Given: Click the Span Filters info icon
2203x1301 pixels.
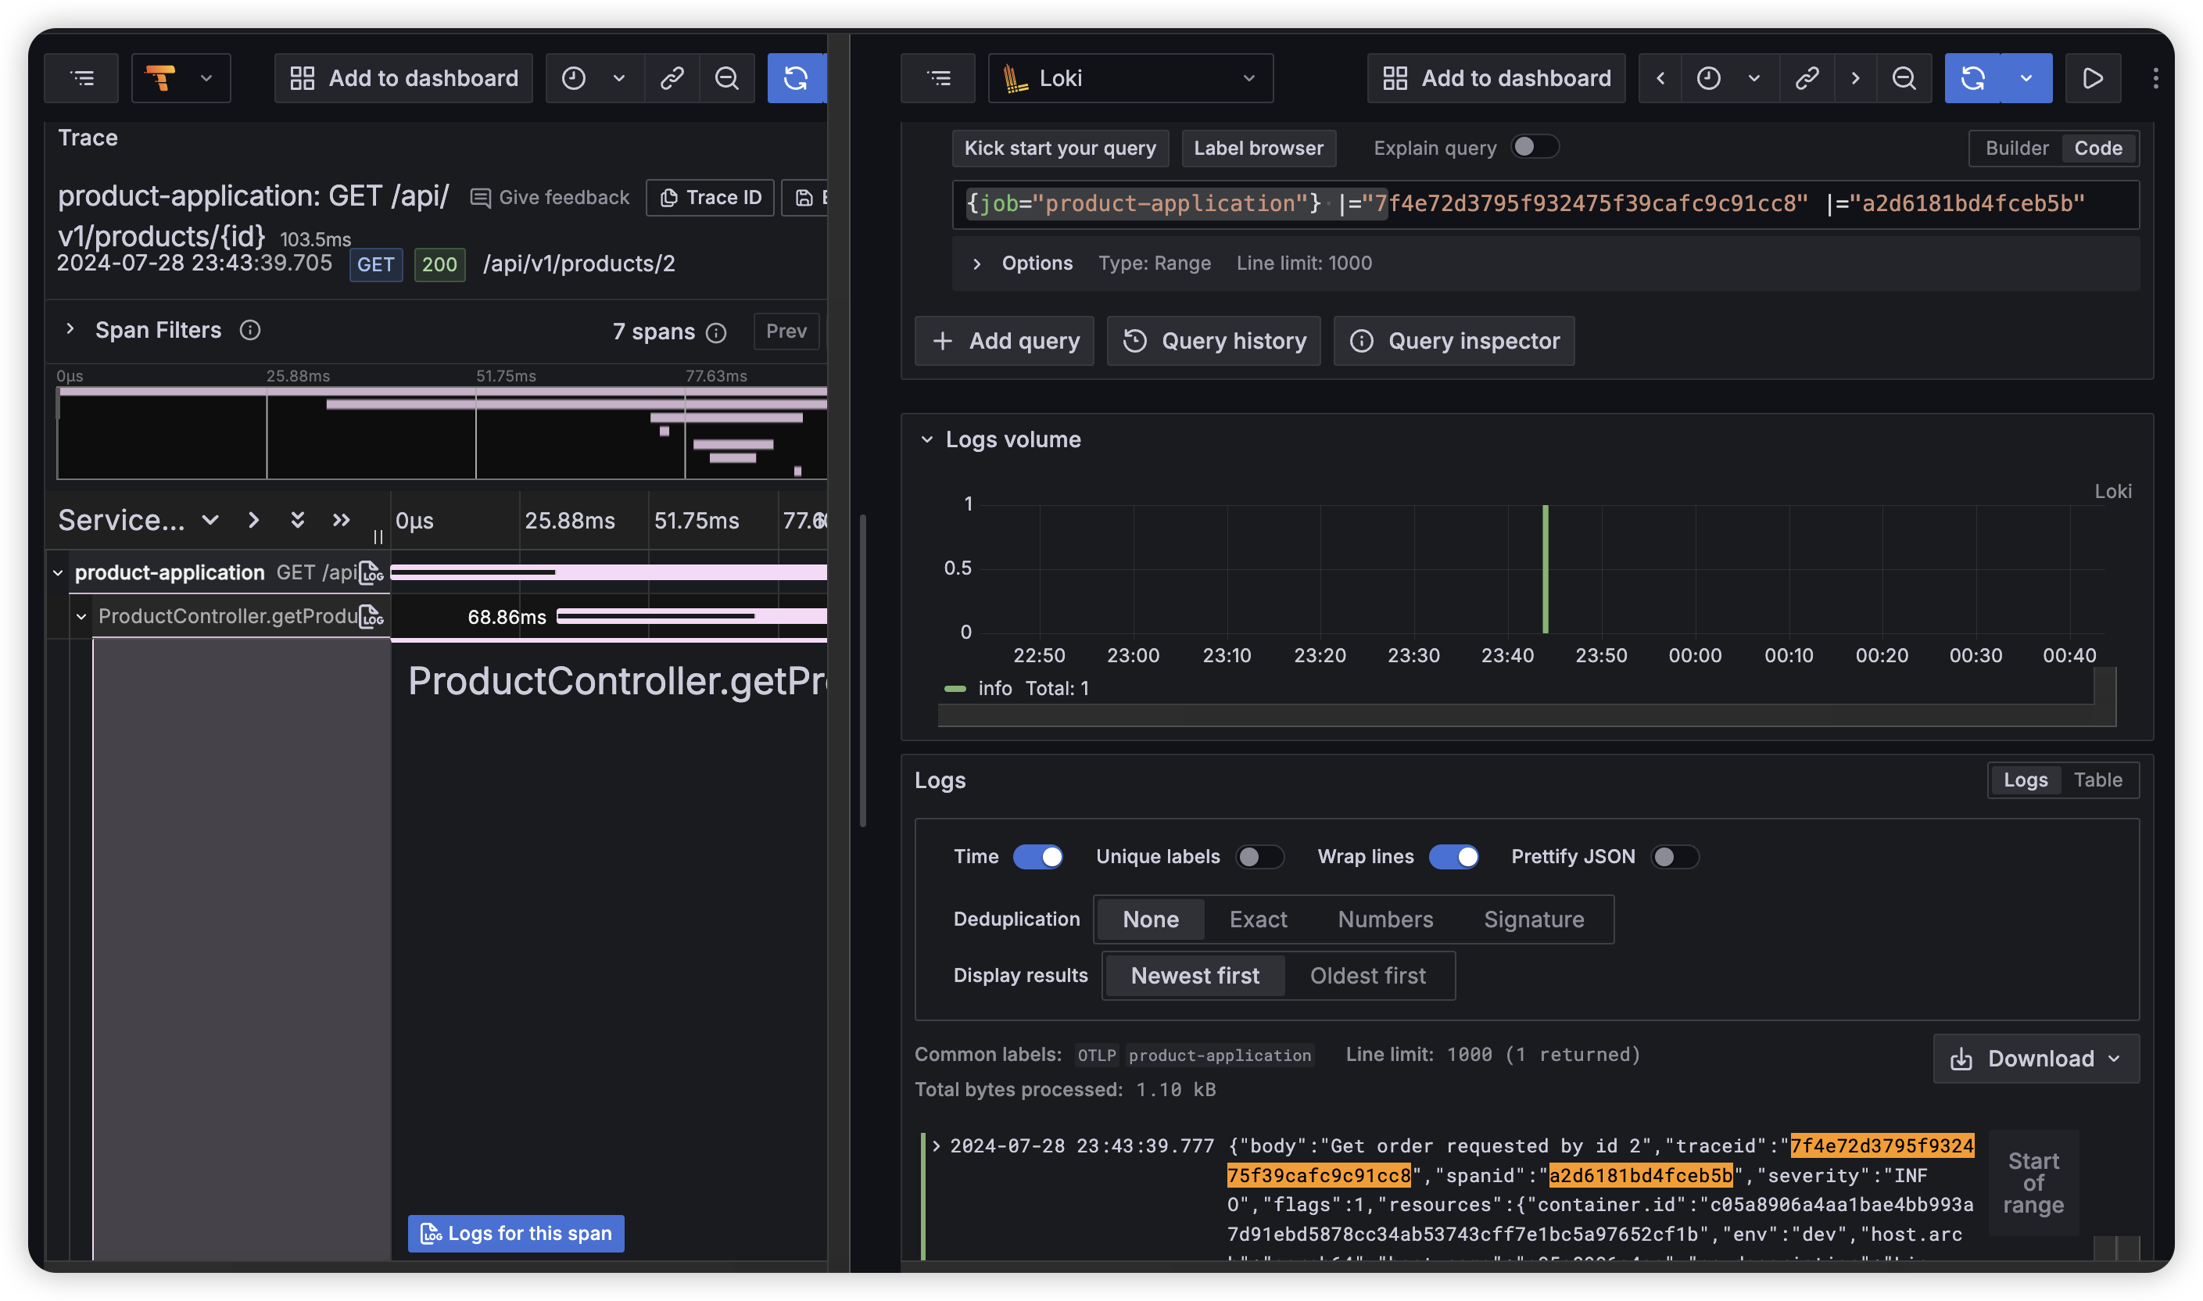Looking at the screenshot, I should (249, 330).
